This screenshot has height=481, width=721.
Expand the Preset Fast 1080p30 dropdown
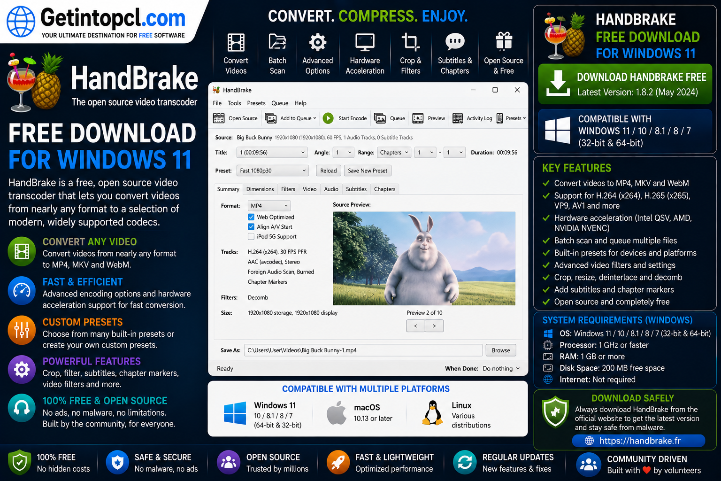point(273,171)
